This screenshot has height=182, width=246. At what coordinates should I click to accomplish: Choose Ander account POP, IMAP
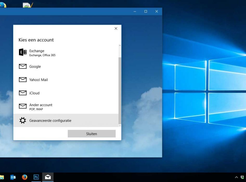[66, 107]
